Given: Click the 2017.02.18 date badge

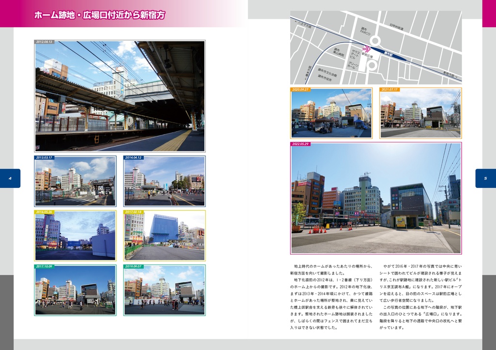Looking at the screenshot, I should click(135, 211).
